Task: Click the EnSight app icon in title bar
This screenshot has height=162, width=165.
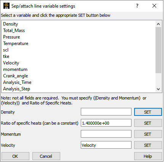Action: point(6,6)
